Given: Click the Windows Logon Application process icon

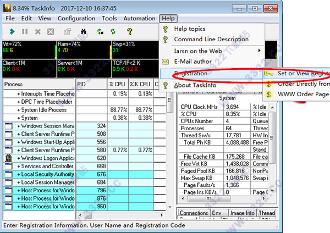Looking at the screenshot, I should tap(8, 157).
